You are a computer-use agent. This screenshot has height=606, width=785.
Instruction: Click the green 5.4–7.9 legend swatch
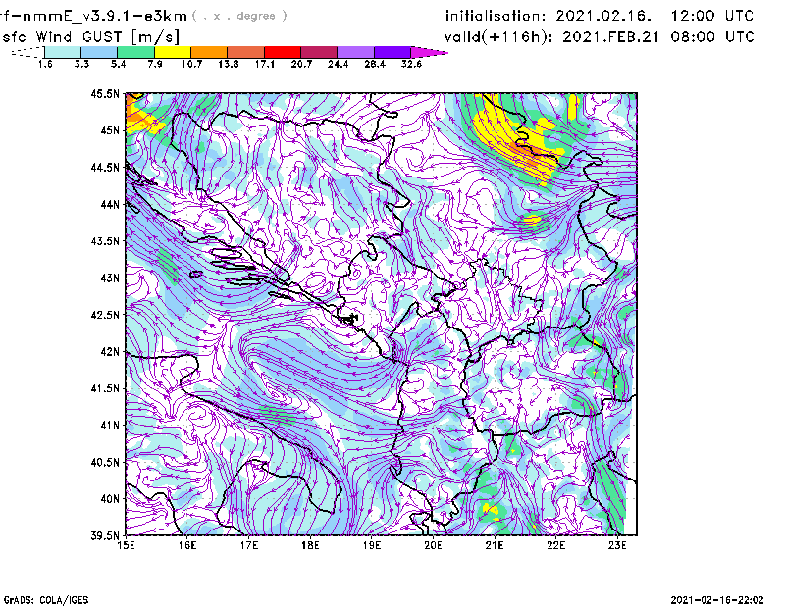pos(135,52)
